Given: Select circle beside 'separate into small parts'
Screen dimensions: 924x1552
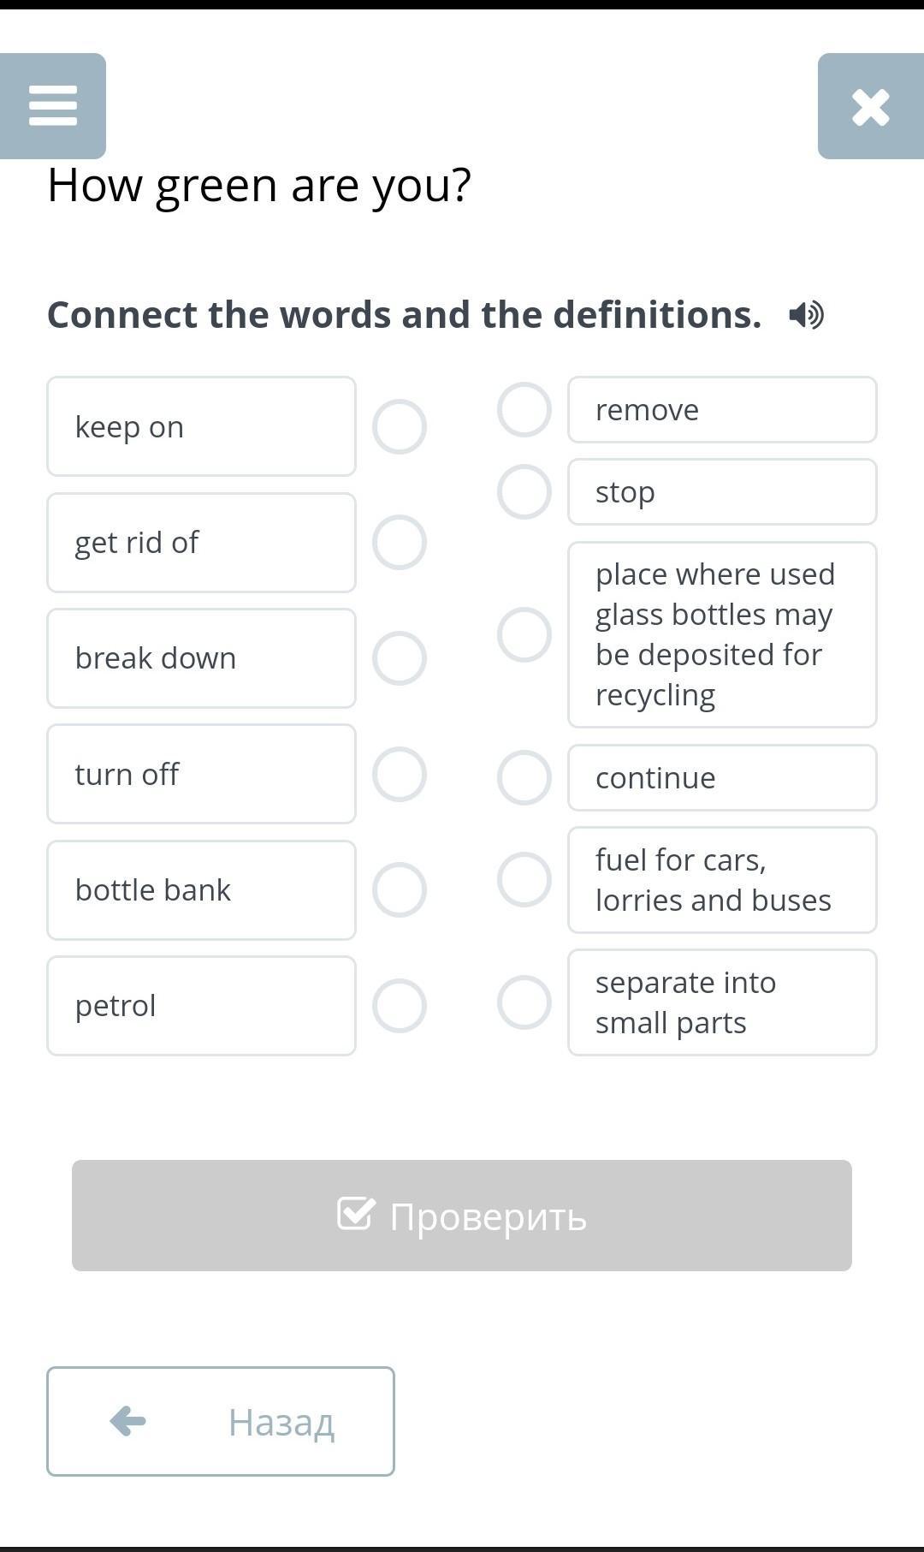Looking at the screenshot, I should coord(524,1002).
